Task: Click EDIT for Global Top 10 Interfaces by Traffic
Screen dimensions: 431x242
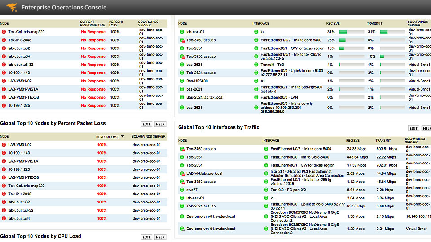Action: pos(413,129)
